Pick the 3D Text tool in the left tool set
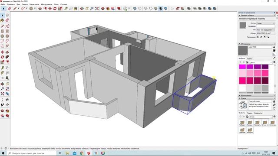Image resolution: width=278 pixels, height=156 pixels. [7, 78]
